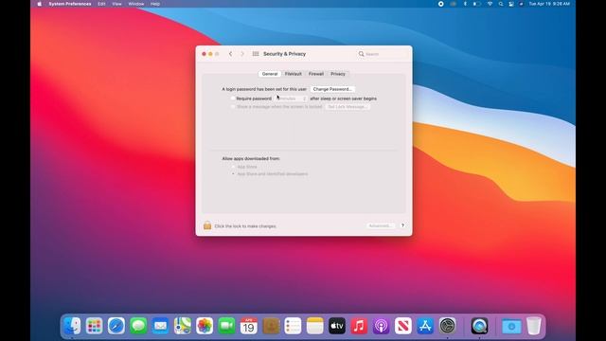Open App Store in the Dock
This screenshot has height=341, width=606.
tap(425, 326)
